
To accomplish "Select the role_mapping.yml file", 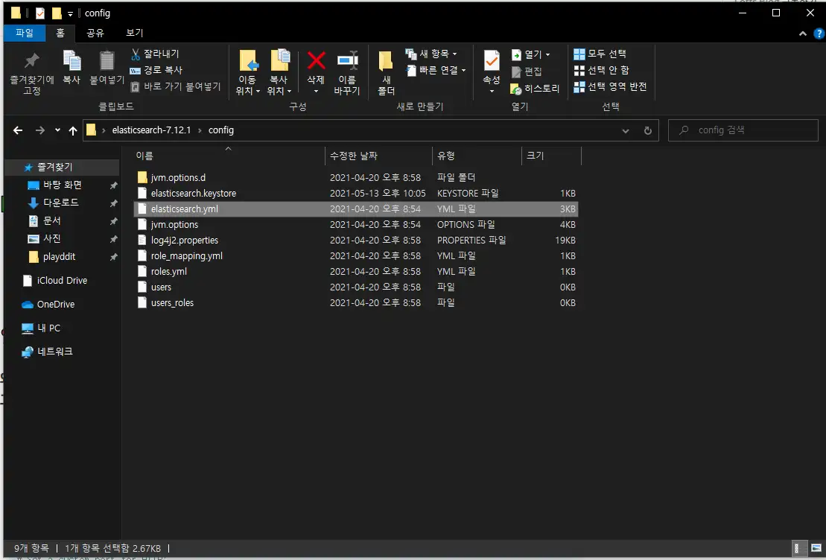I will tap(355, 256).
